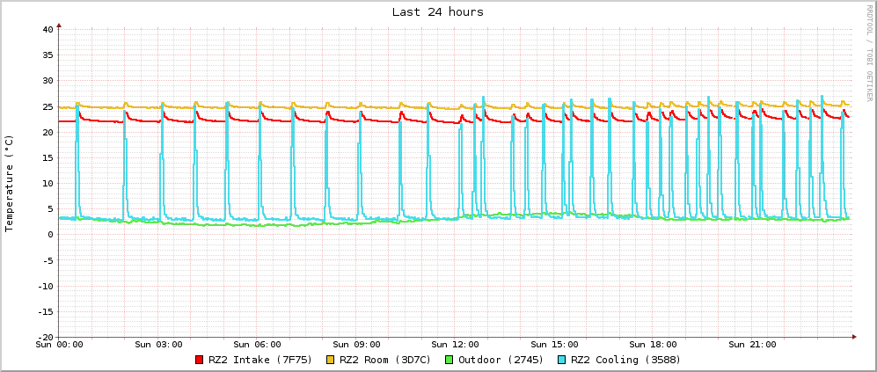Select the 'RZ2 Room (3D7C)' legend label

[x=385, y=360]
